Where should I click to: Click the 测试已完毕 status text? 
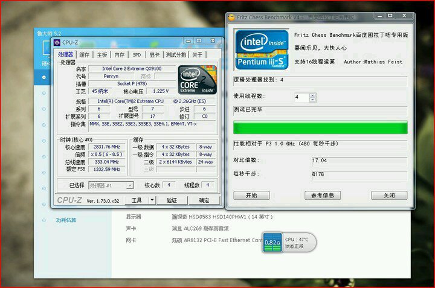point(248,109)
